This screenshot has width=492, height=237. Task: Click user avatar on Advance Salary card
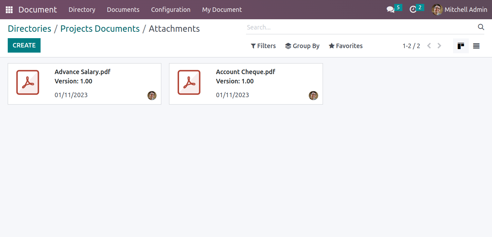152,96
